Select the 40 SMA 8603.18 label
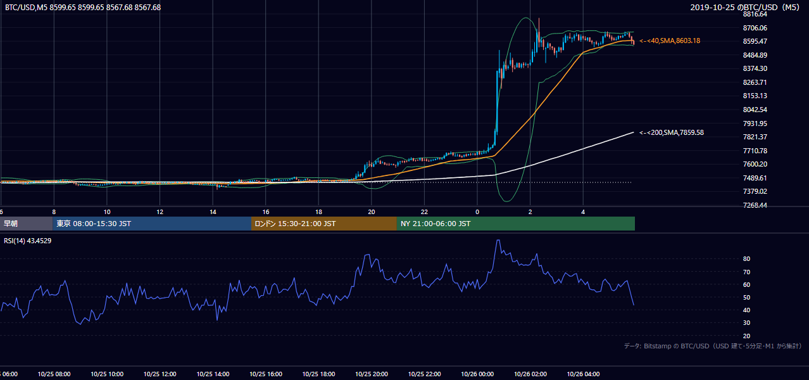 (x=670, y=41)
